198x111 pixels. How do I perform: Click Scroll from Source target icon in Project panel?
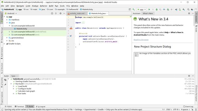[x=52, y=13]
